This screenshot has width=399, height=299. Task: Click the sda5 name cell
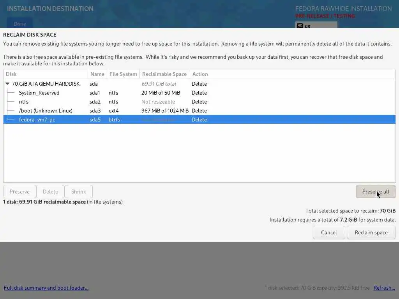pos(95,120)
